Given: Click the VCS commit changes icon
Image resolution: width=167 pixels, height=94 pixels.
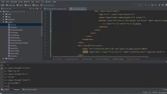Looking at the screenshot, I should click(x=163, y=5).
